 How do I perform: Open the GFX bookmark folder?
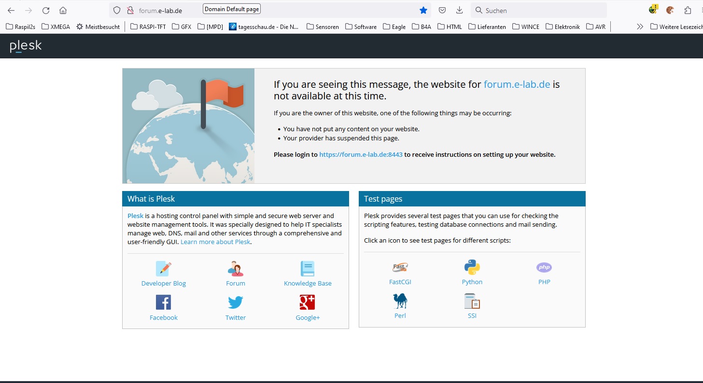point(182,27)
